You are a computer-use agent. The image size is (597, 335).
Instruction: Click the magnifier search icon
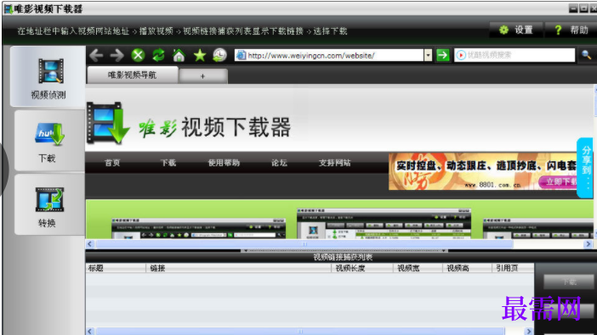pyautogui.click(x=586, y=55)
